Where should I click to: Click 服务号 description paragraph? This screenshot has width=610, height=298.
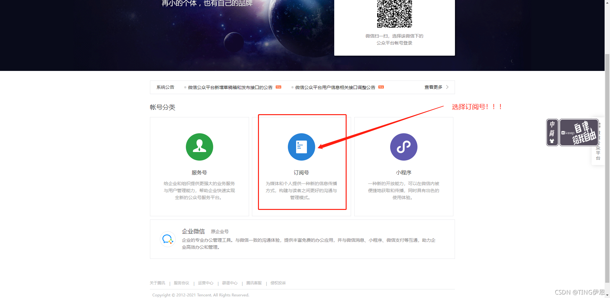pyautogui.click(x=199, y=191)
